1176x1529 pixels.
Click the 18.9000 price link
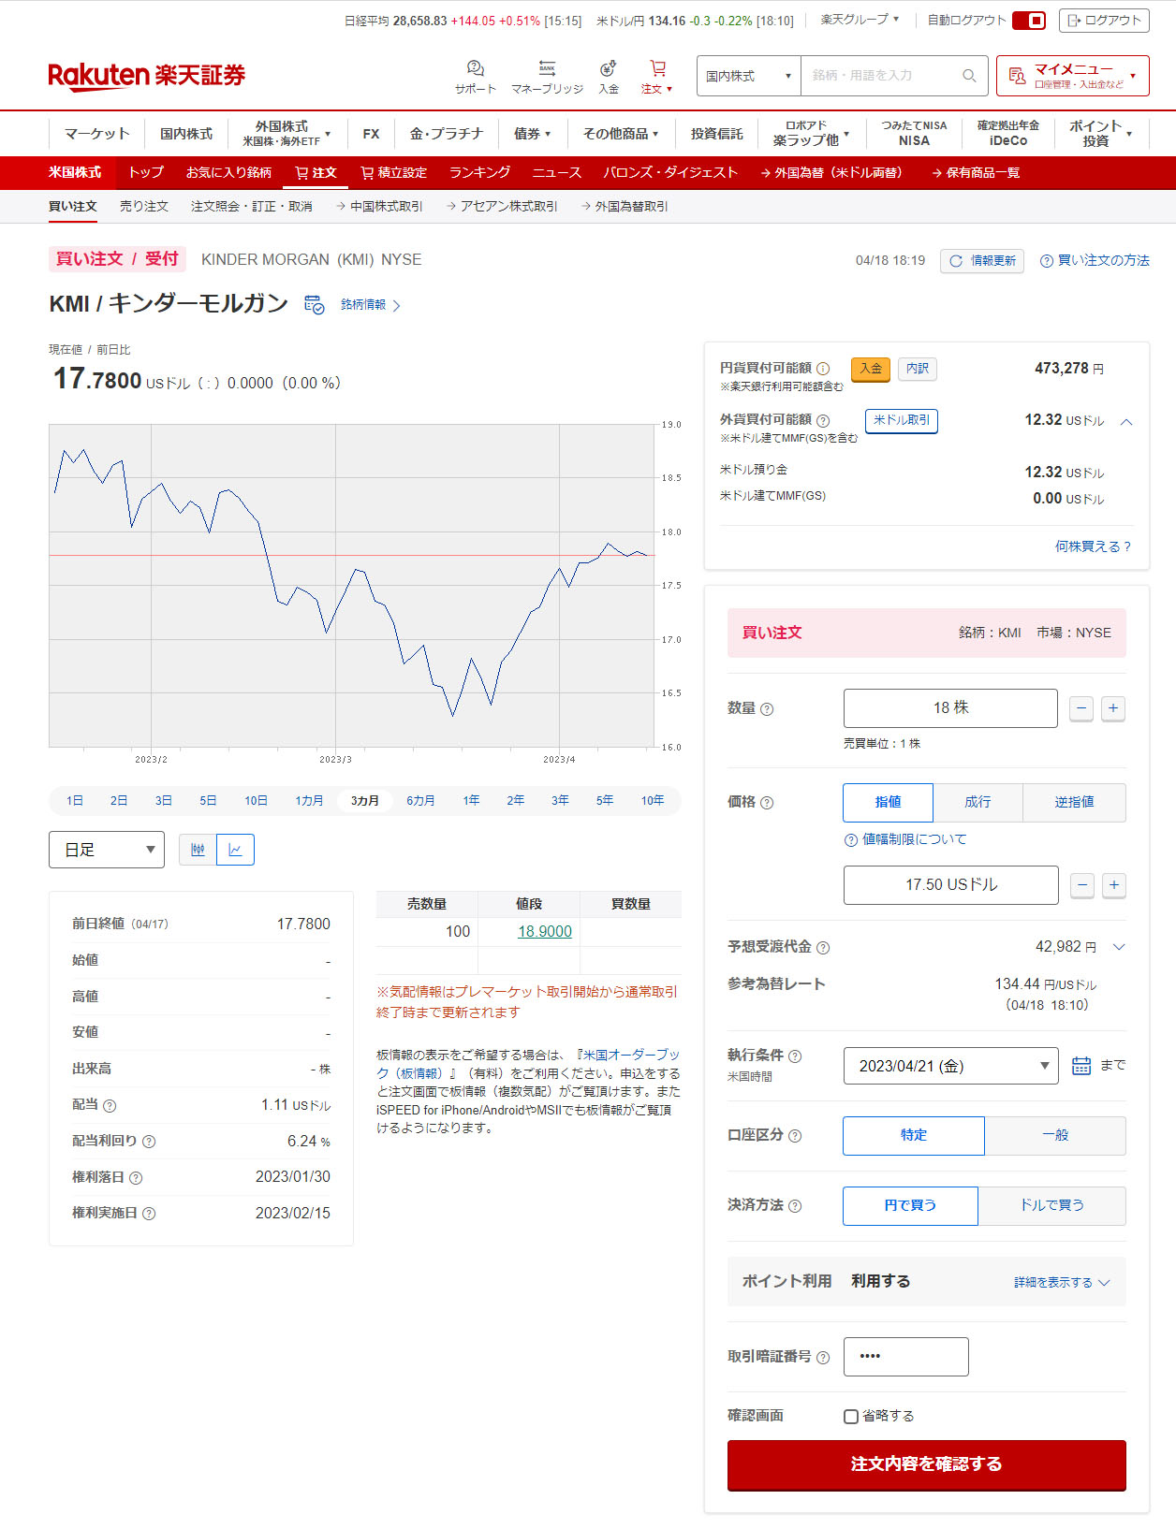(x=544, y=931)
